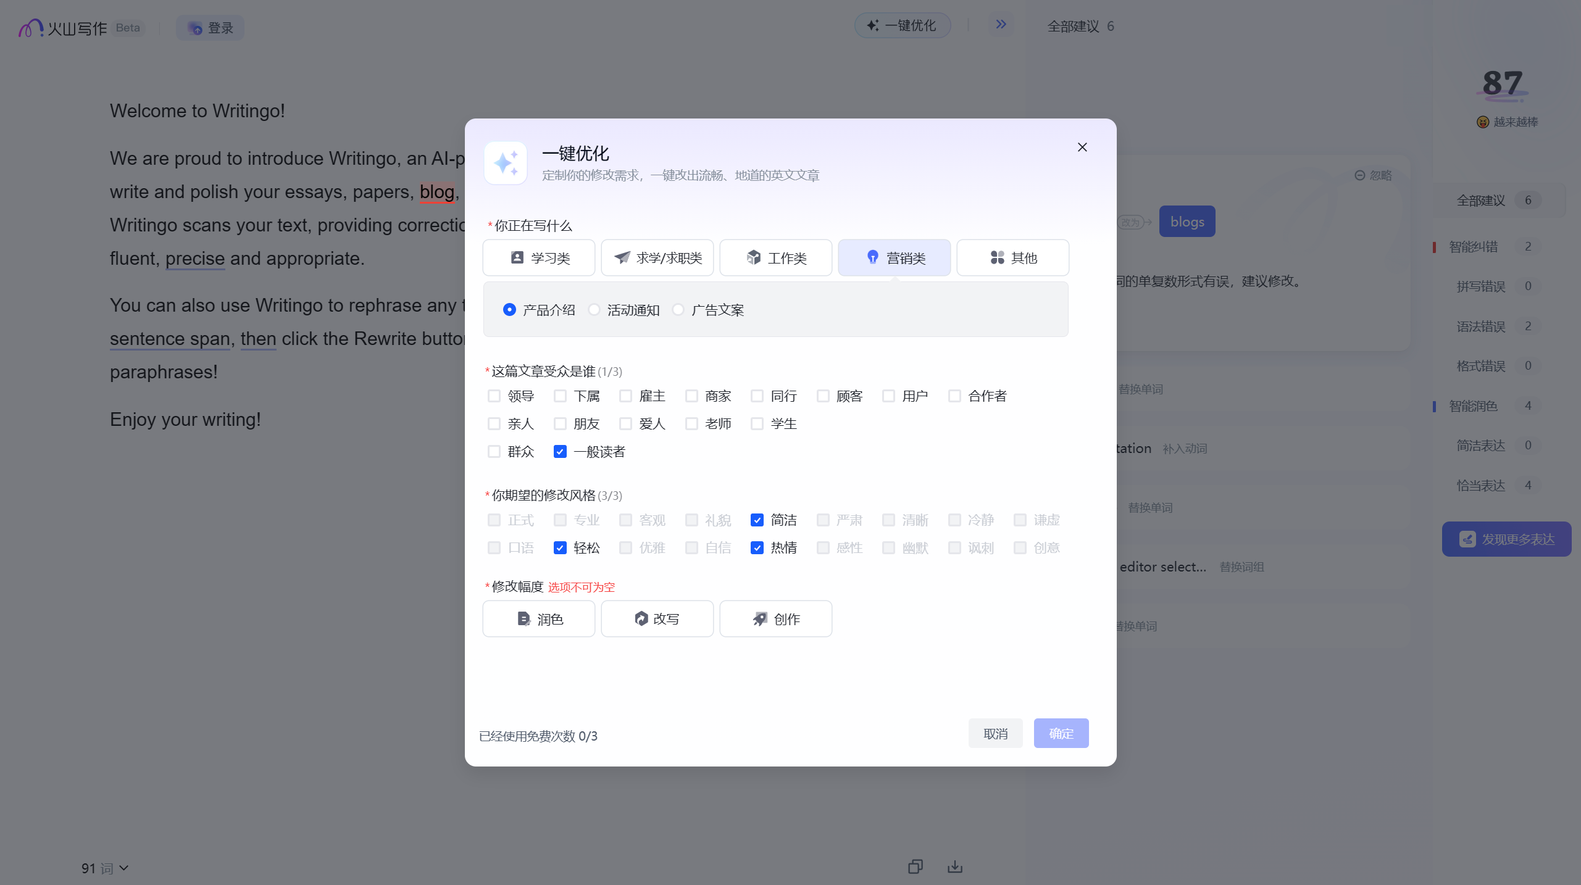Click the download icon at bottom
This screenshot has width=1581, height=885.
pos(954,866)
